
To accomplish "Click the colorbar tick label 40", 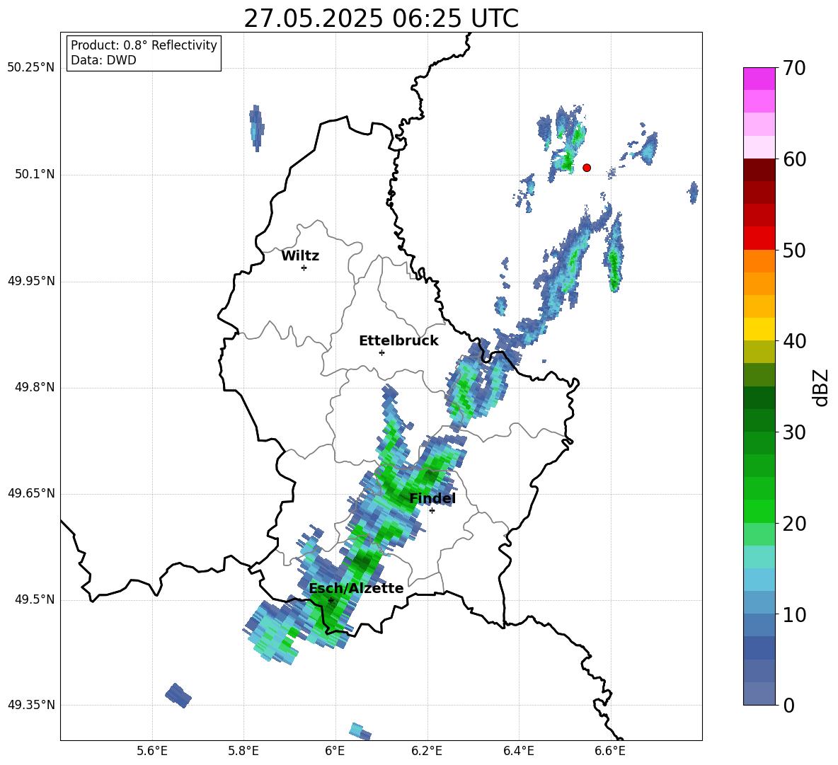I will click(x=794, y=341).
